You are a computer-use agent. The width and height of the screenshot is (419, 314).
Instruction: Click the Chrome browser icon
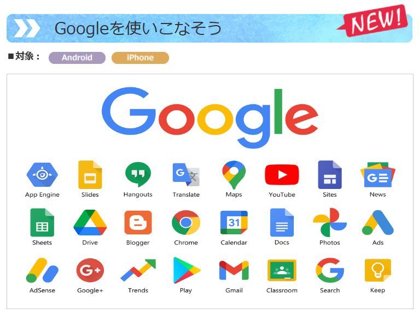186,222
